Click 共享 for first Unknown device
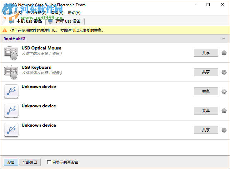The width and height of the screenshot is (230, 169). (x=206, y=91)
